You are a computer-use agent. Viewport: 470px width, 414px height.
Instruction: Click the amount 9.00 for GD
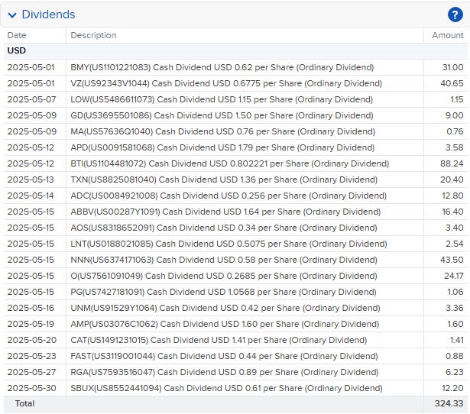pos(454,115)
